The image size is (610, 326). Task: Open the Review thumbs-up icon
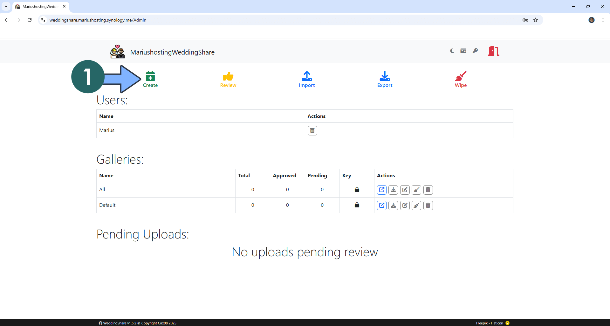point(228,76)
